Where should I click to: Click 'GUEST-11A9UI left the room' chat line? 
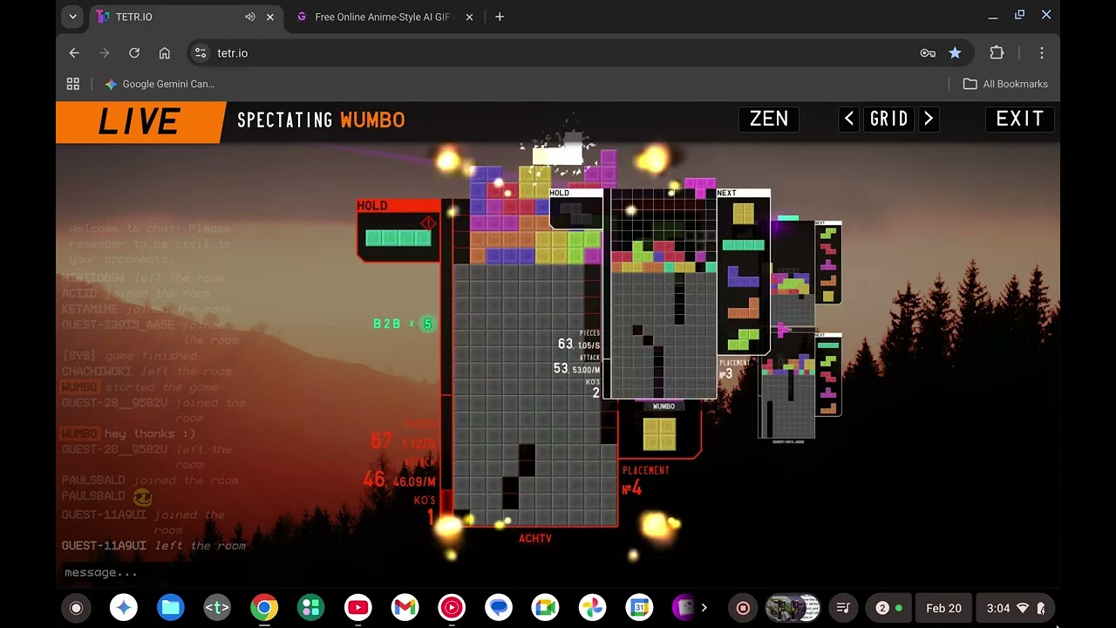click(153, 545)
